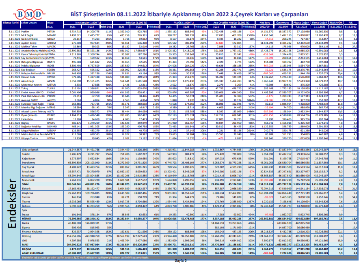The height and width of the screenshot is (267, 361).
Task: Click the ticker 'INDES'
Action: [x=51, y=66]
